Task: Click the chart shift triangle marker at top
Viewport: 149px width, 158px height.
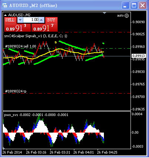Action: coord(105,13)
